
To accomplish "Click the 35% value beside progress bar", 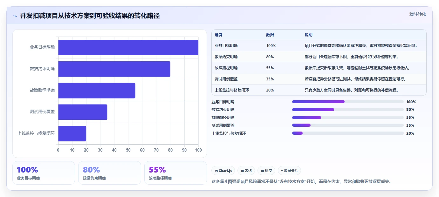I will coord(410,126).
